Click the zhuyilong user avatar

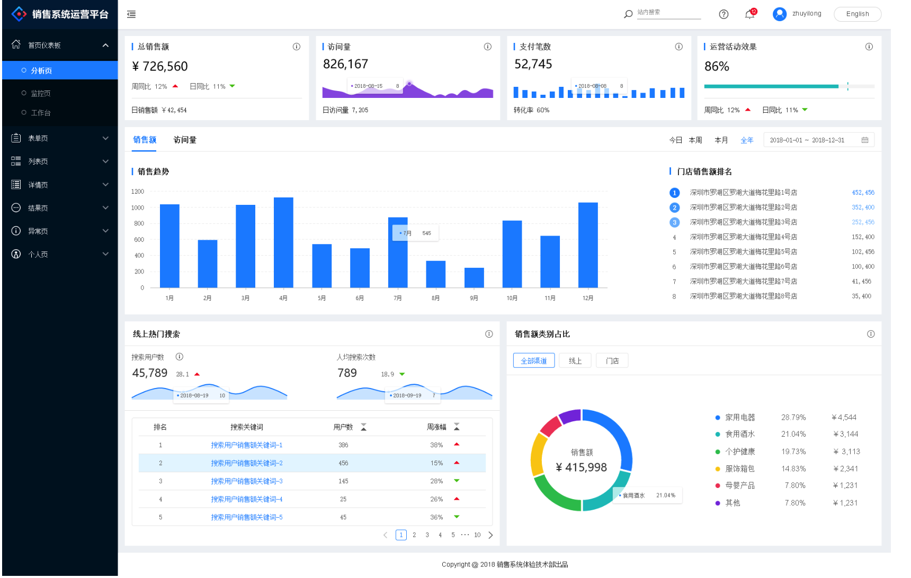tap(779, 14)
